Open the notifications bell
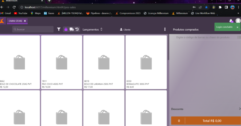This screenshot has height=126, width=241. pos(231,21)
